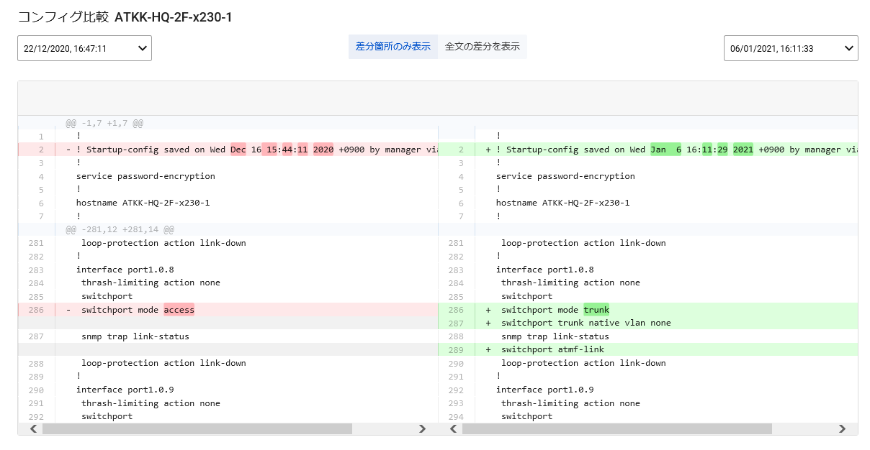Click the @@ -281,12 +281,14 @@ hunk header
Viewport: 870px width, 450px height.
coord(120,229)
